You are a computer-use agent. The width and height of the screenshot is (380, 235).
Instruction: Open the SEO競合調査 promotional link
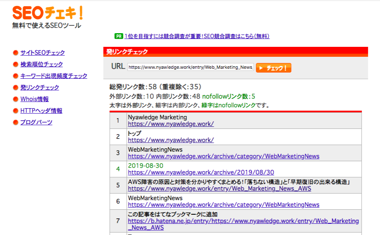[197, 36]
